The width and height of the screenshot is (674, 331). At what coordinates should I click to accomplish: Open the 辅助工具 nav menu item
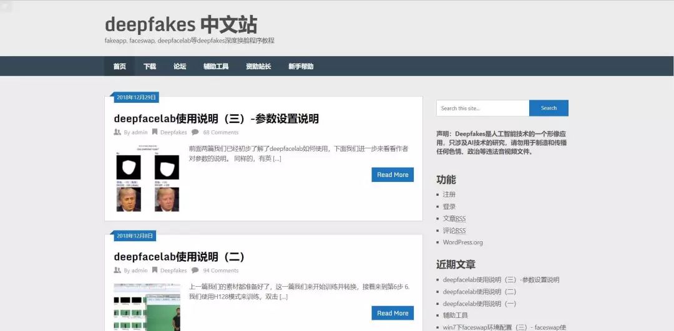(x=216, y=67)
